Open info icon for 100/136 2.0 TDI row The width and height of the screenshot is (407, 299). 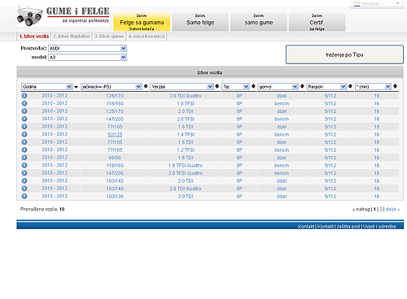24,196
